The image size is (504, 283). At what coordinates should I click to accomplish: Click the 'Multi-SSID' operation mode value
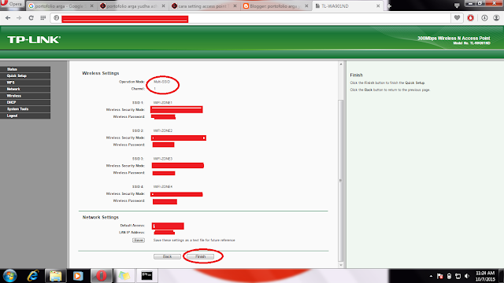tap(161, 82)
